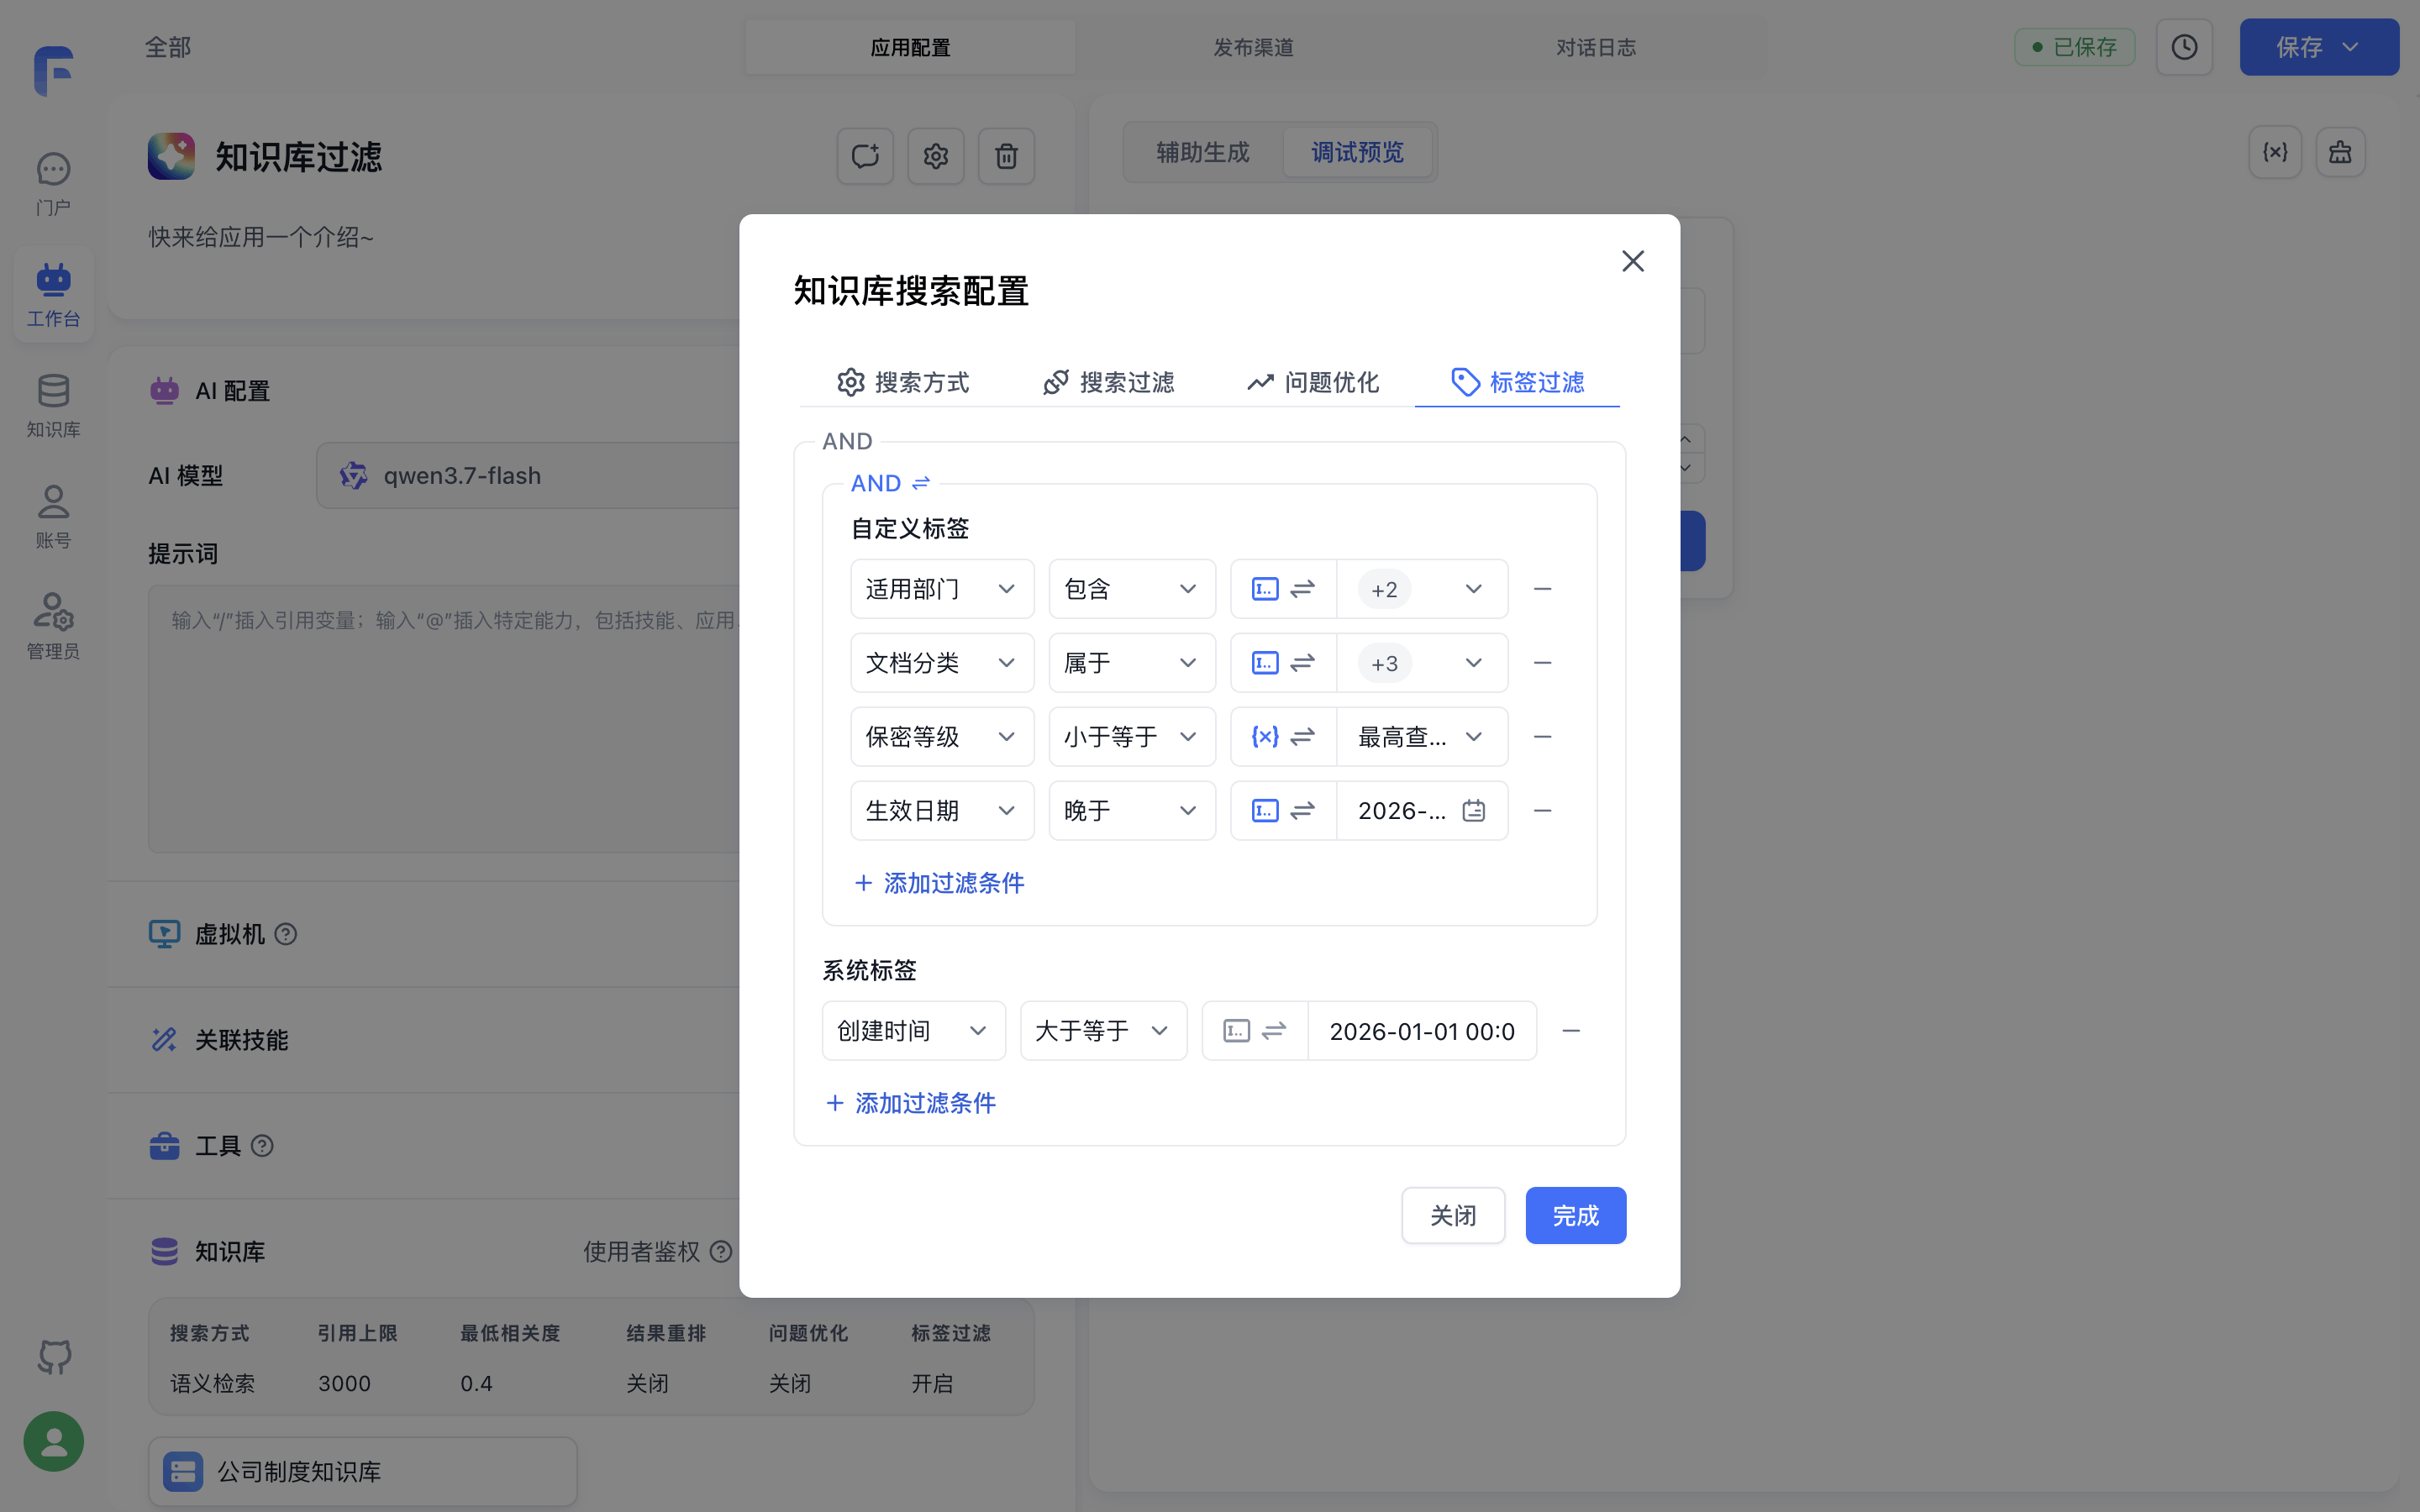Click the 标签过滤 tab

click(1517, 382)
